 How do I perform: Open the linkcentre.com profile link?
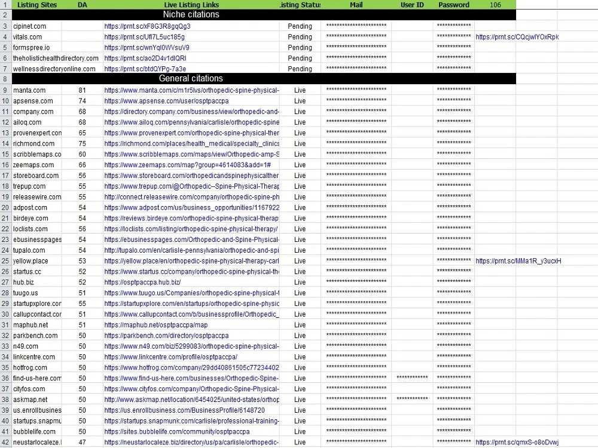point(170,357)
